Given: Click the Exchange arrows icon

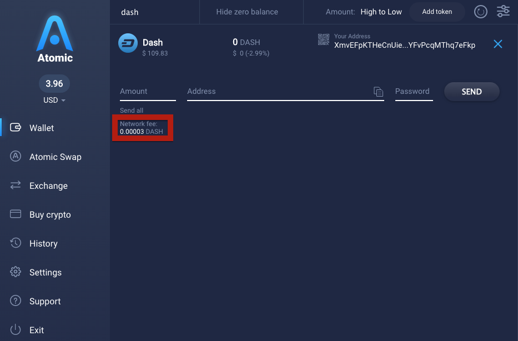Looking at the screenshot, I should [16, 185].
